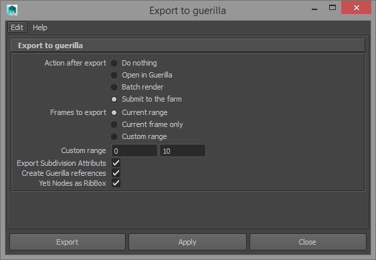The image size is (376, 260).
Task: Close the window with the red X
Action: click(x=357, y=7)
